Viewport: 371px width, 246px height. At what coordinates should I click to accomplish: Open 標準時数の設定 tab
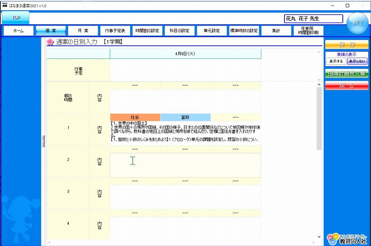point(244,31)
